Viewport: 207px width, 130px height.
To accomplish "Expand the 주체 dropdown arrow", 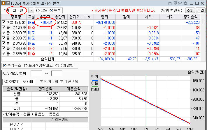I will (x=31, y=10).
